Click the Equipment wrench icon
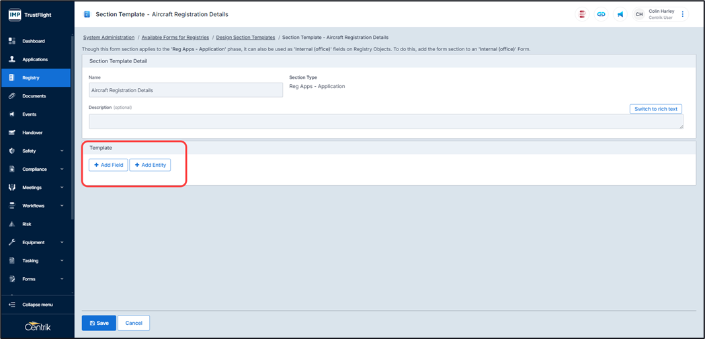This screenshot has width=705, height=339. [12, 242]
